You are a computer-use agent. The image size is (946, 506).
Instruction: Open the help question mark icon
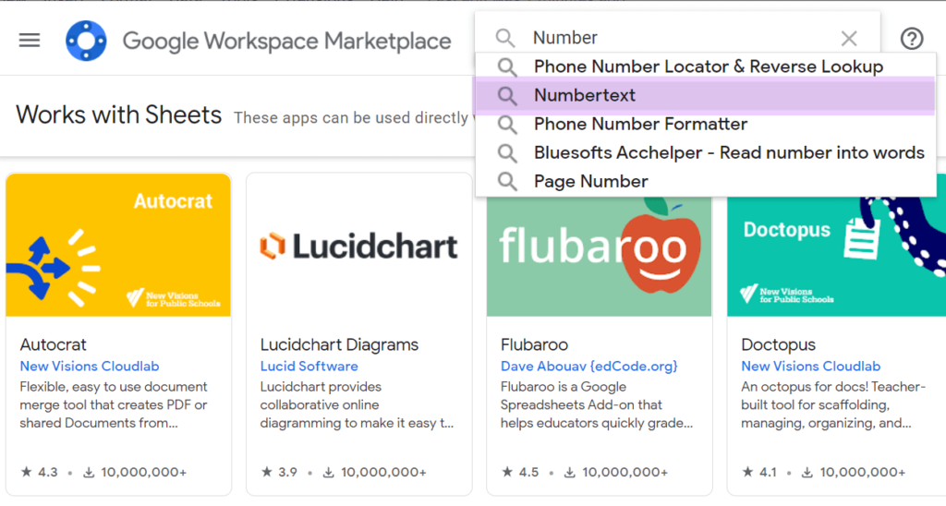(x=912, y=39)
